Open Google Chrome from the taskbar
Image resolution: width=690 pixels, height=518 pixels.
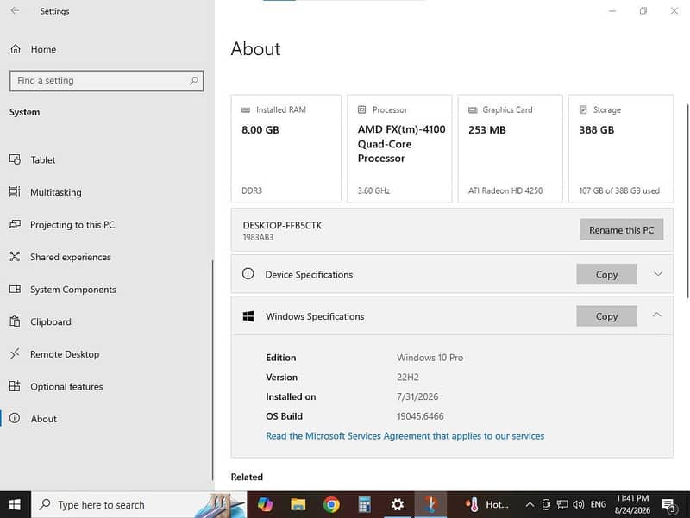click(x=331, y=504)
